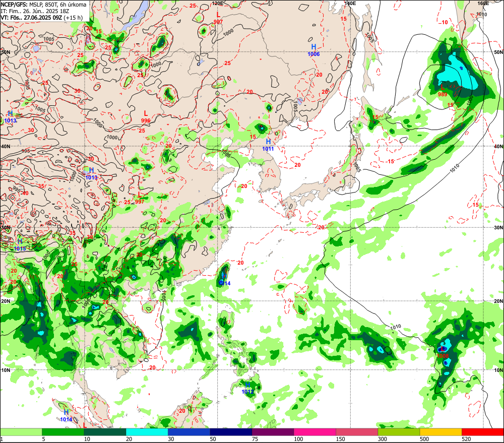
Task: Click the dark green 10–20 mm legend swatch
Action: [x=105, y=432]
